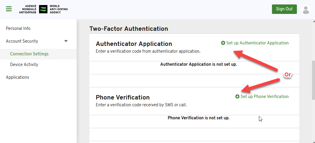The image size is (315, 143).
Task: Open the green hamburger menu
Action: [9, 9]
